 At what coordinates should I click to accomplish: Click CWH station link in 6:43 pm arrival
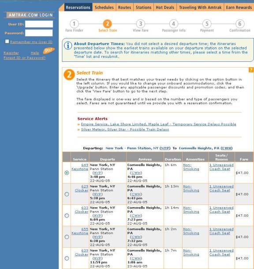136,194
